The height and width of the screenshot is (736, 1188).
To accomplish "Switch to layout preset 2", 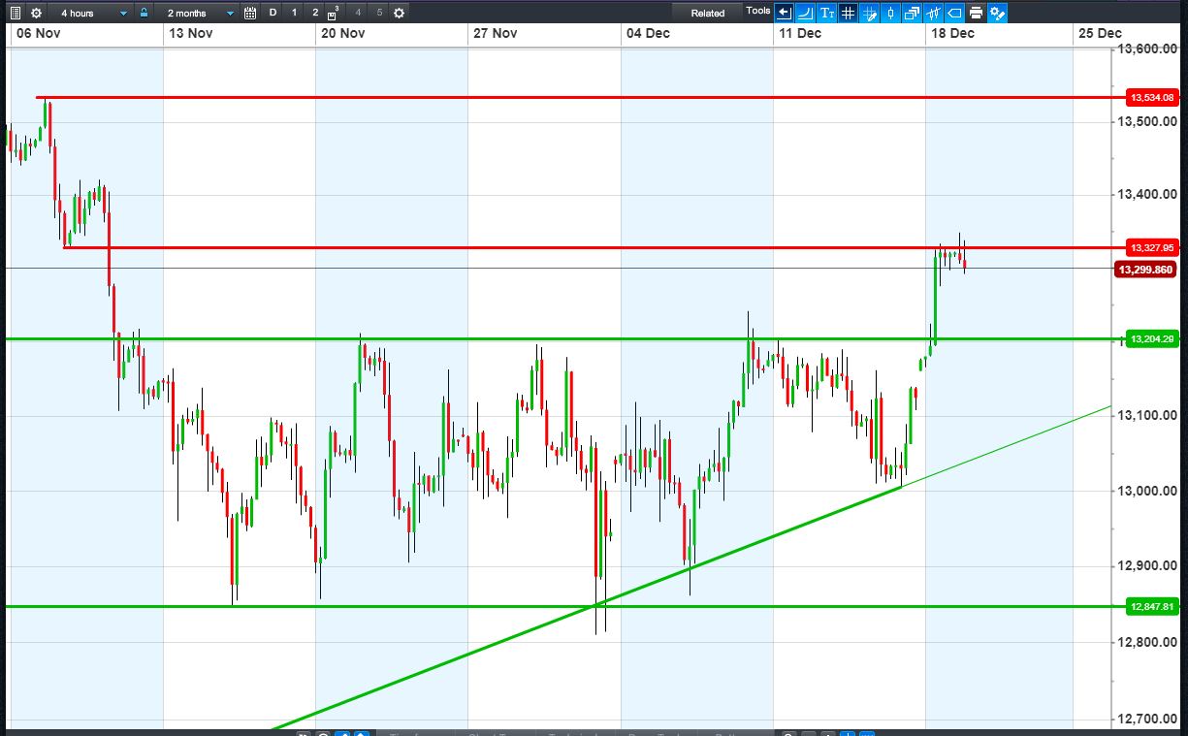I will [x=314, y=13].
